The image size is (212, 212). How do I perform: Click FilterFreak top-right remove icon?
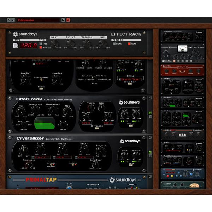[150, 98]
